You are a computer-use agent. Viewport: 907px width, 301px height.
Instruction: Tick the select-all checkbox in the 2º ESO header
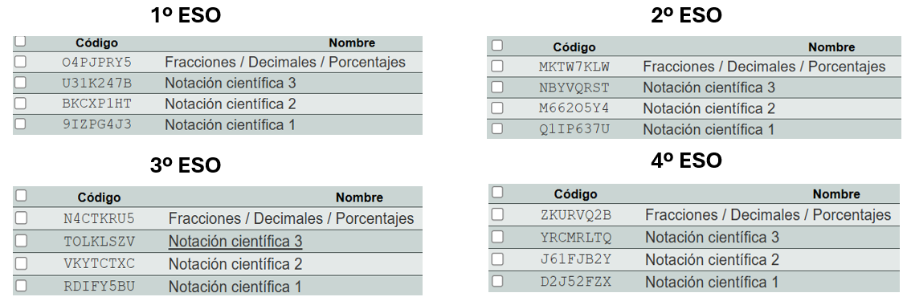pos(497,45)
